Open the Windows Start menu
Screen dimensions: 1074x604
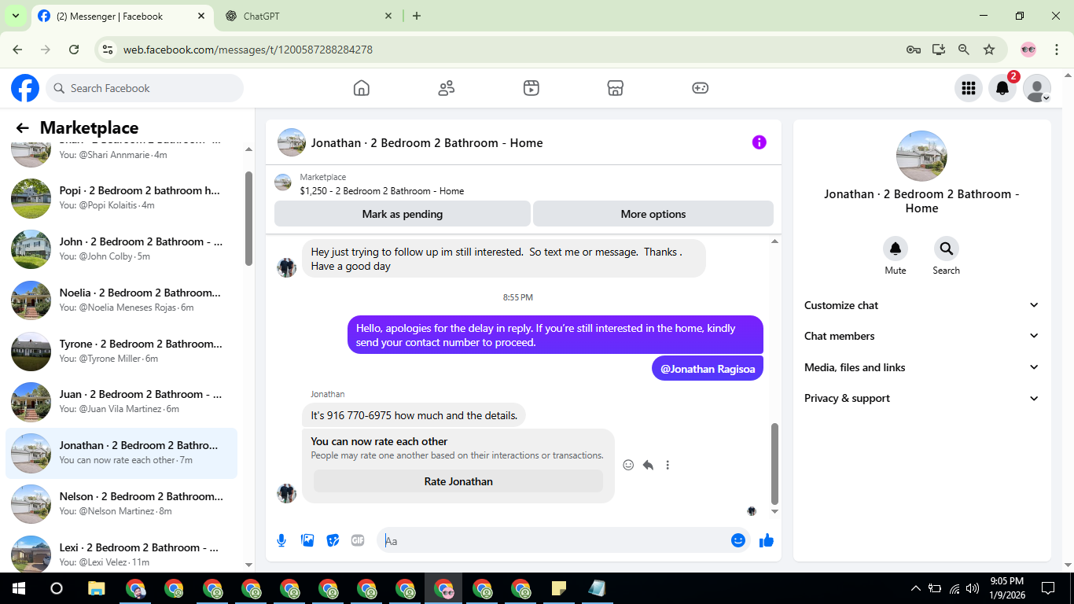coord(18,588)
